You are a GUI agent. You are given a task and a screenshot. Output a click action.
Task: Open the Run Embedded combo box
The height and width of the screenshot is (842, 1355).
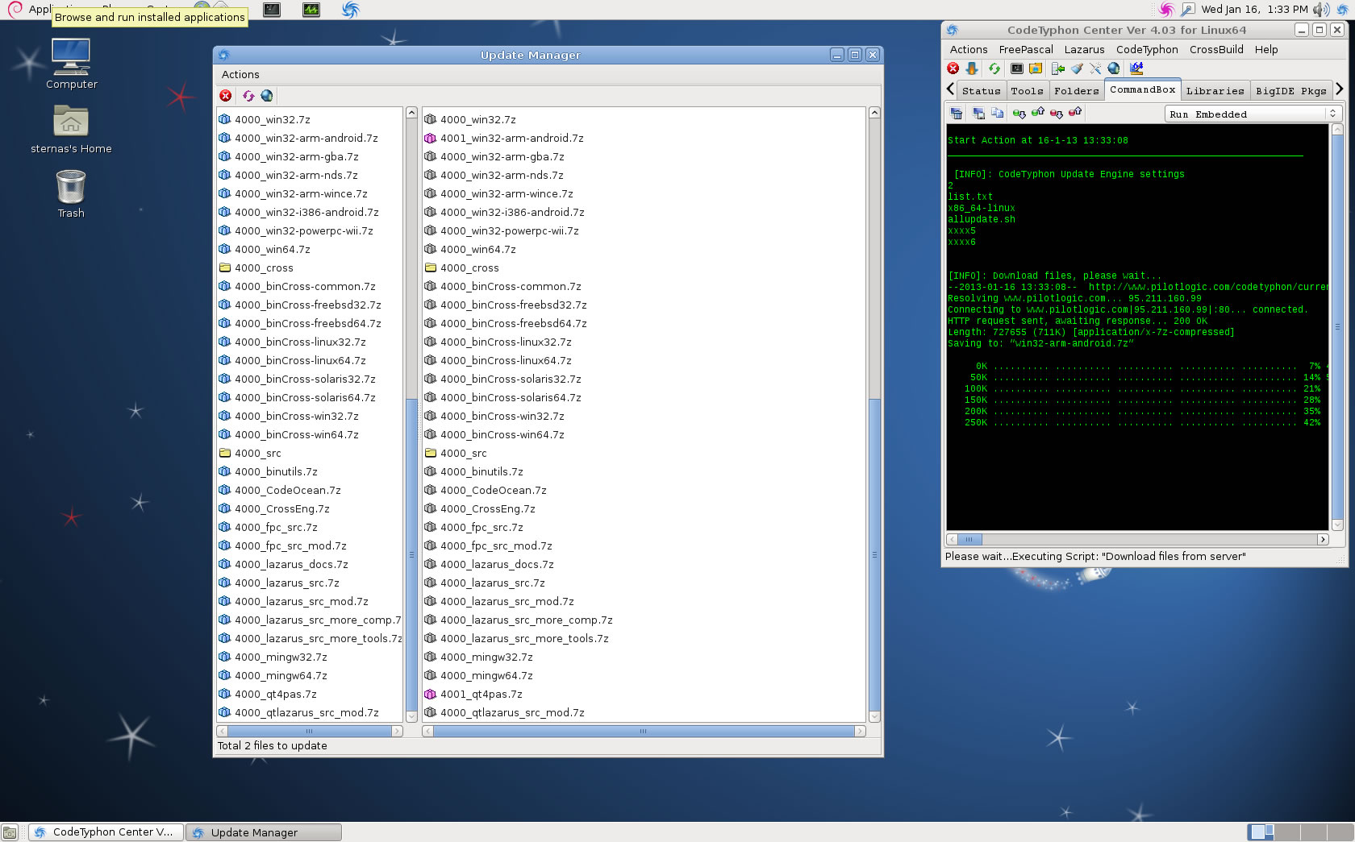tap(1253, 114)
